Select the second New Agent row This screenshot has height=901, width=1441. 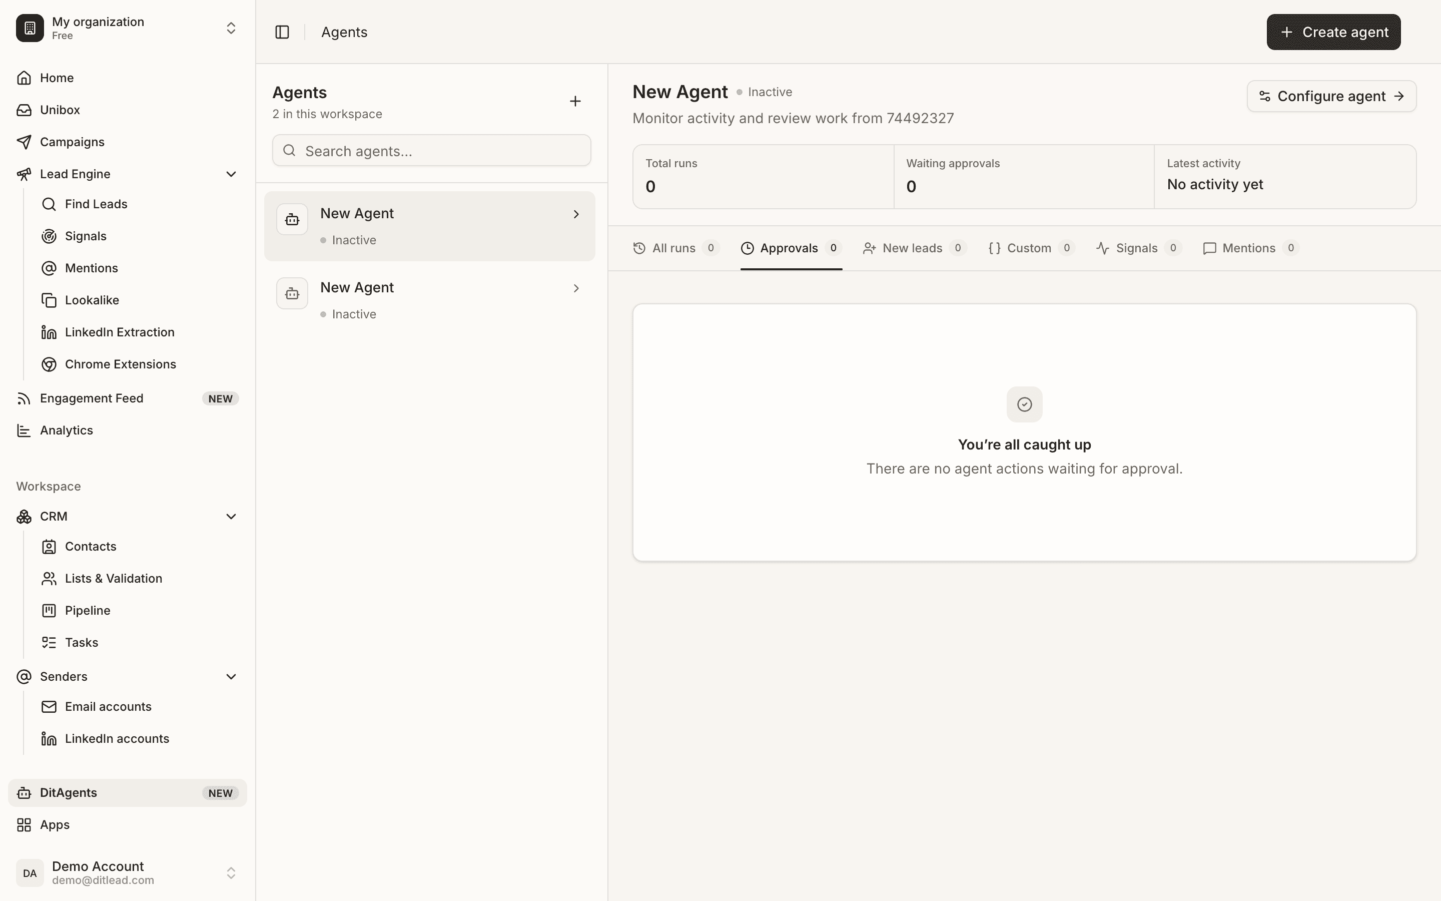[429, 300]
